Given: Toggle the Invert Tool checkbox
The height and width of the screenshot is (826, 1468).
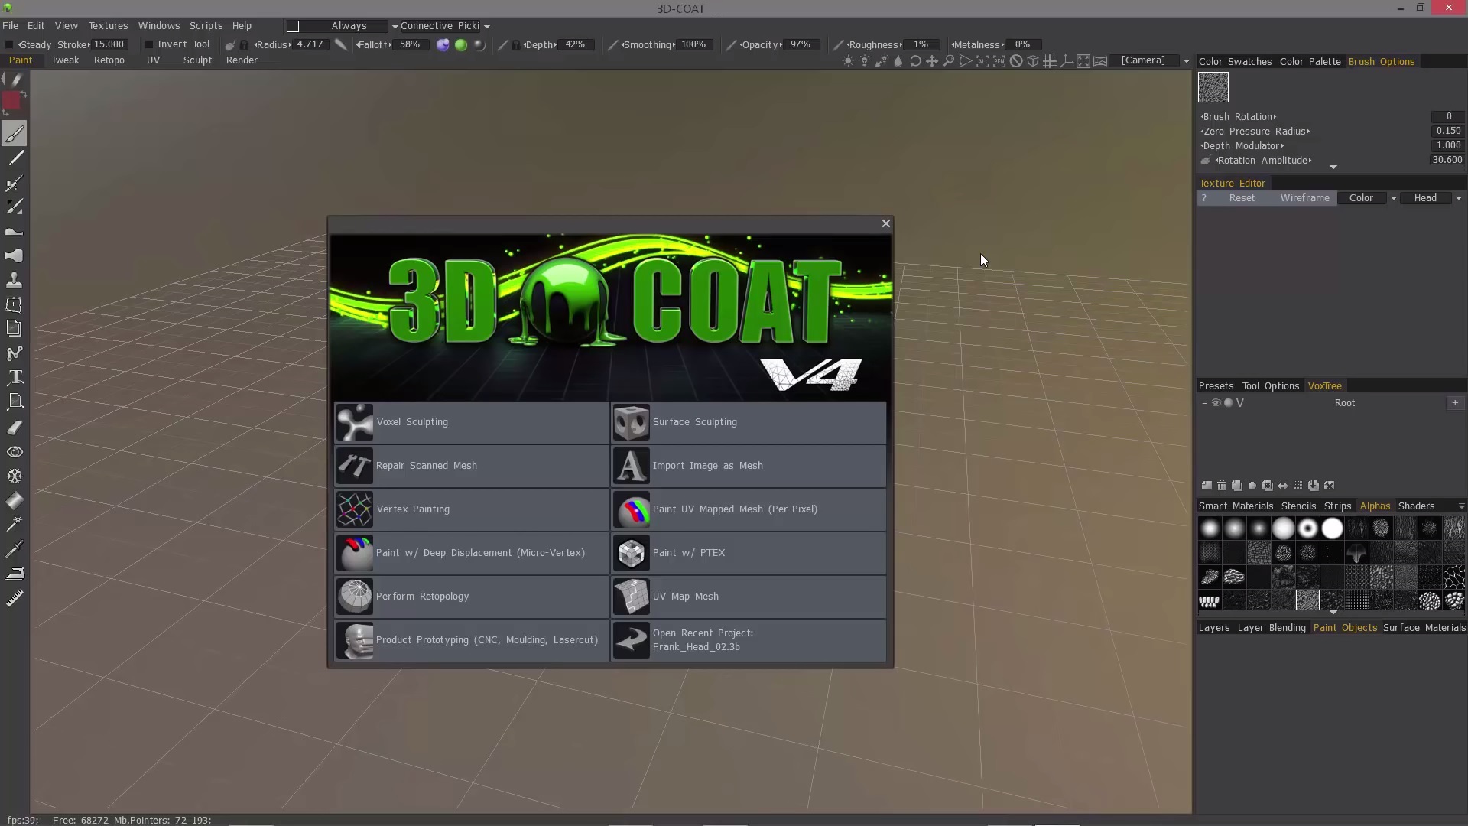Looking at the screenshot, I should (149, 44).
